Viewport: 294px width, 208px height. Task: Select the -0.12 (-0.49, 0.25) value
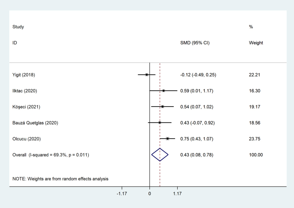click(198, 74)
